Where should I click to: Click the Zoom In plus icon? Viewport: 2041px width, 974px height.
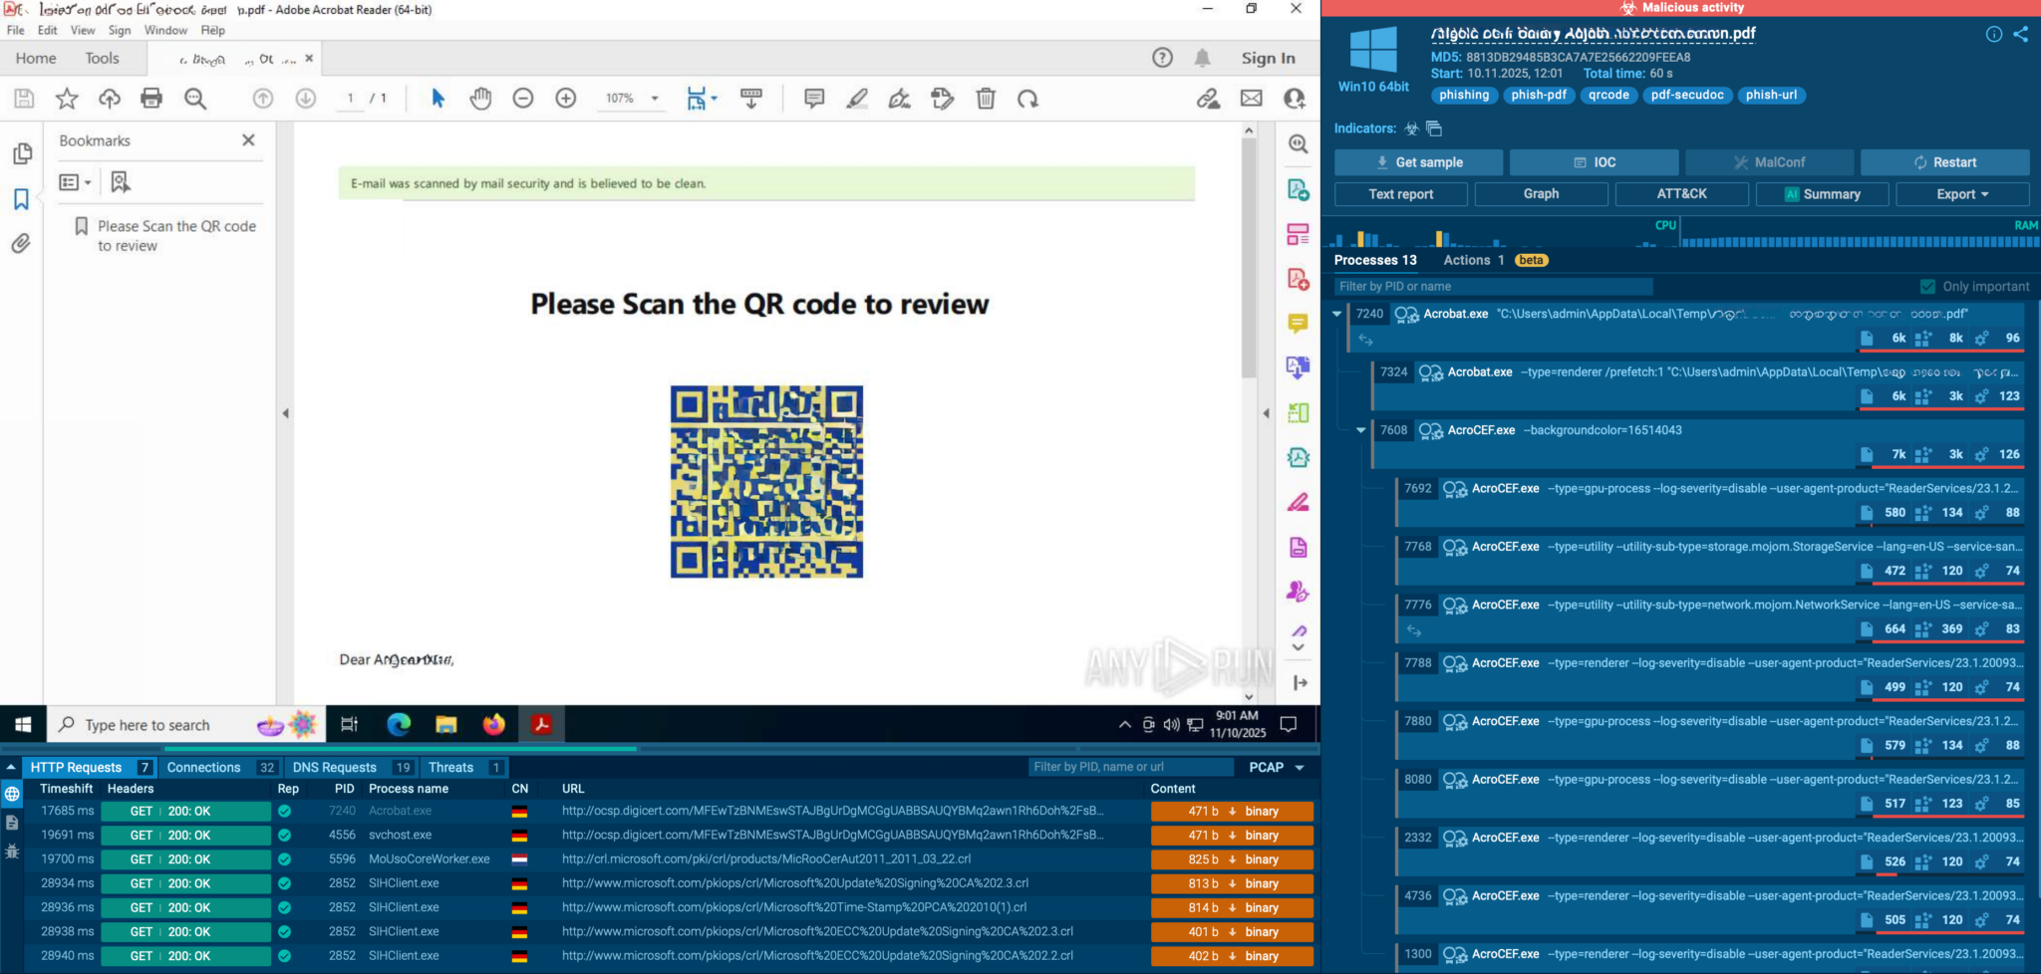click(x=566, y=98)
